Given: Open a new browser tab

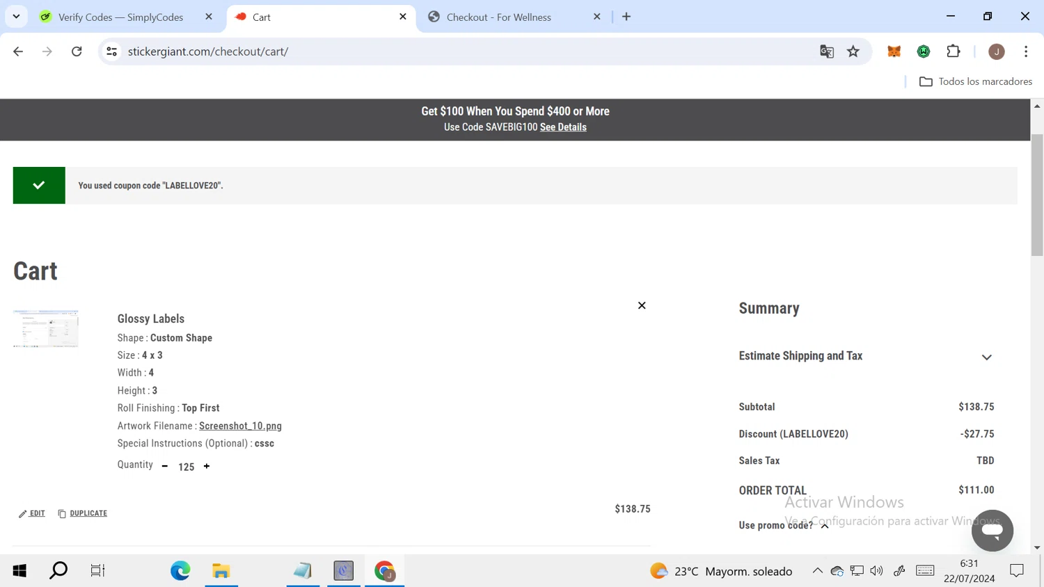Looking at the screenshot, I should pyautogui.click(x=626, y=17).
